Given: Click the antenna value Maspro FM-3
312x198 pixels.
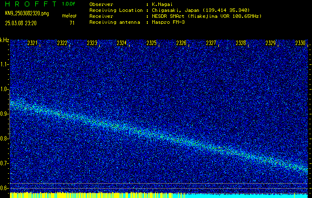Looking at the screenshot, I should tap(168, 22).
